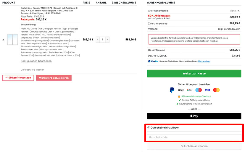Image resolution: width=245 pixels, height=152 pixels.
Task: Click Gutschein anwenden button
Action: [x=194, y=146]
